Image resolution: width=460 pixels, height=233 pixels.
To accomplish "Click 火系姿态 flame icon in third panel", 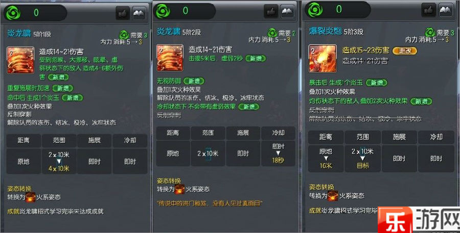I will point(333,196).
